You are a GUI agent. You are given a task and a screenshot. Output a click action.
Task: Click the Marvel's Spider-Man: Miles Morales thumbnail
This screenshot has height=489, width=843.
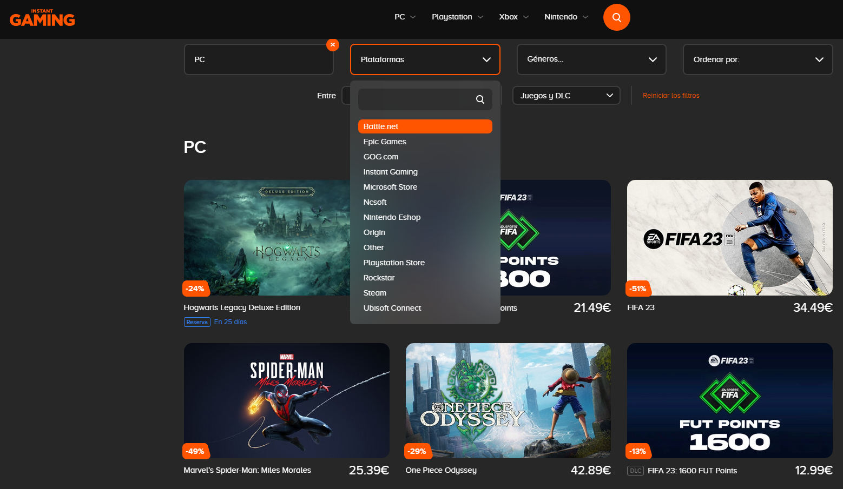pyautogui.click(x=286, y=400)
